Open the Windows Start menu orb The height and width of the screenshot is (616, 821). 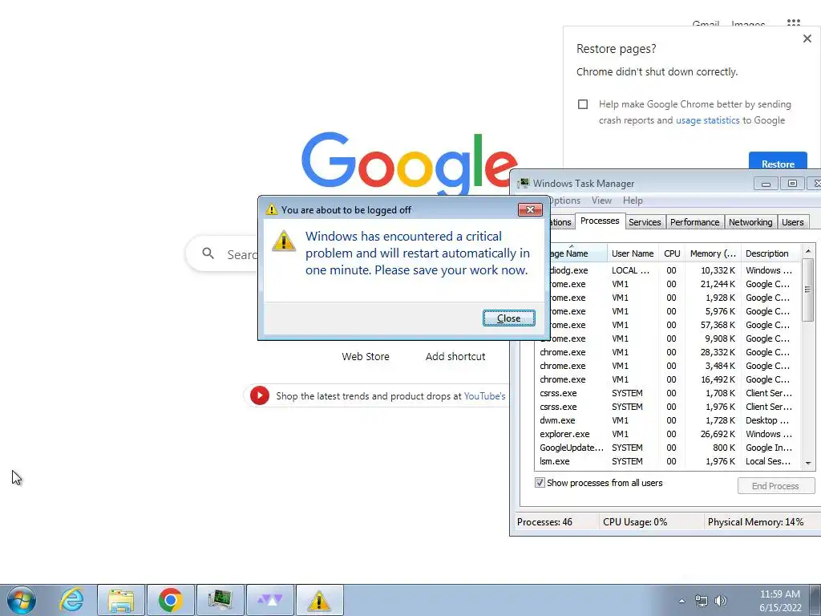(22, 600)
